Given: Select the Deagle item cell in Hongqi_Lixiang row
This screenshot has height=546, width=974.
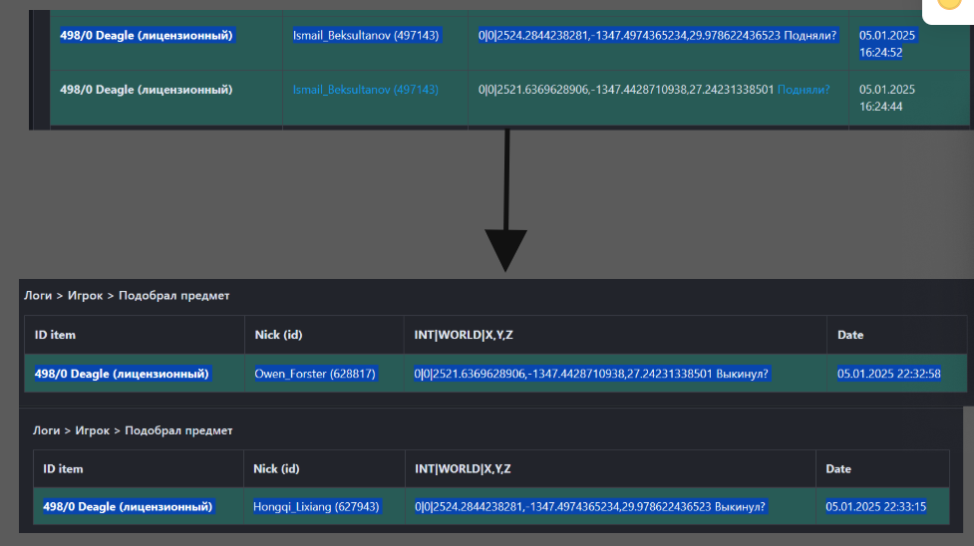Looking at the screenshot, I should pos(128,506).
